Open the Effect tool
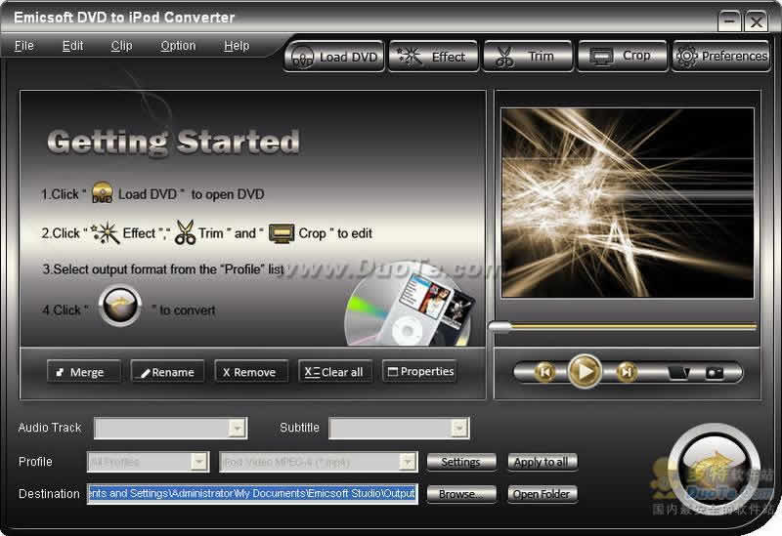The image size is (782, 536). (x=433, y=57)
